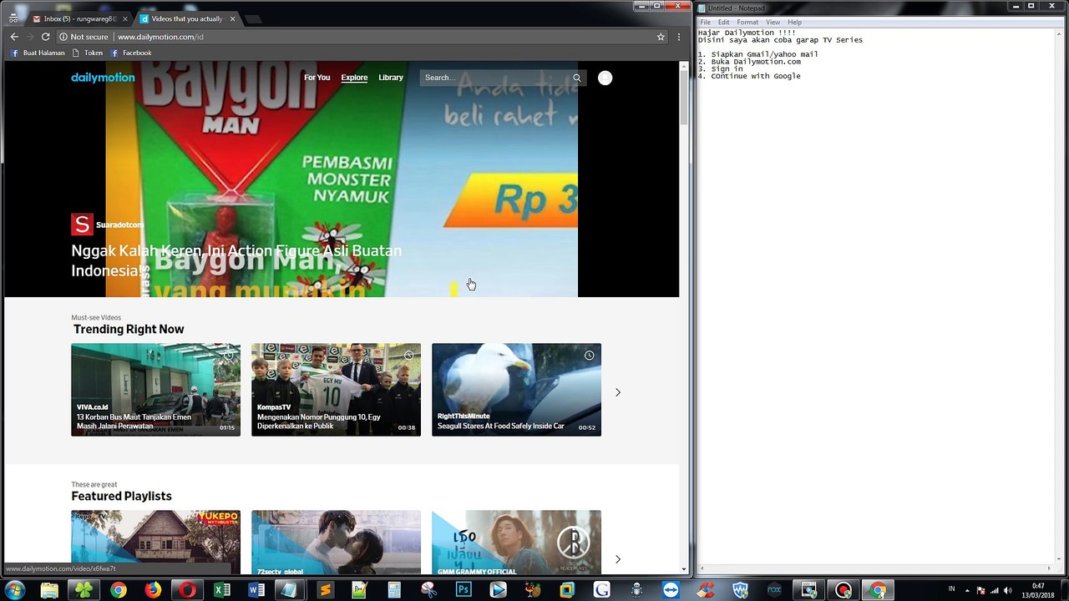
Task: Open Calculator from the taskbar
Action: tap(394, 590)
